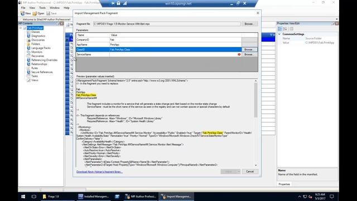Click the Fragment file path field
This screenshot has height=201, width=357.
coord(167,24)
